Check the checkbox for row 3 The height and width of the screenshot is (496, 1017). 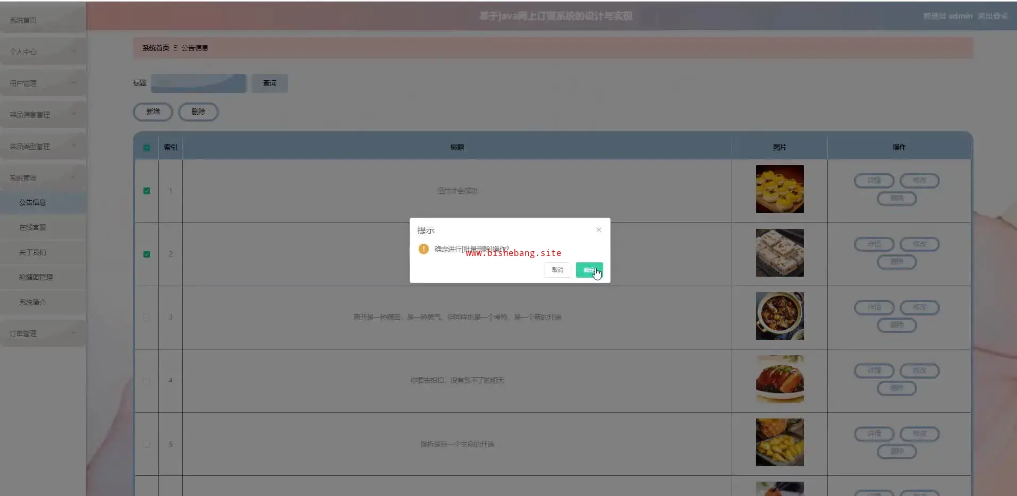pyautogui.click(x=147, y=317)
